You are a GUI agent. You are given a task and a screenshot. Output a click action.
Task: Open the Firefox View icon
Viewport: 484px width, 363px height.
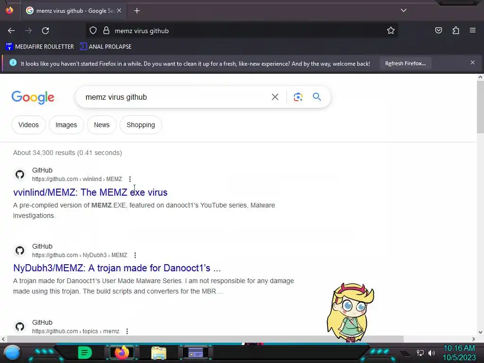[x=9, y=10]
